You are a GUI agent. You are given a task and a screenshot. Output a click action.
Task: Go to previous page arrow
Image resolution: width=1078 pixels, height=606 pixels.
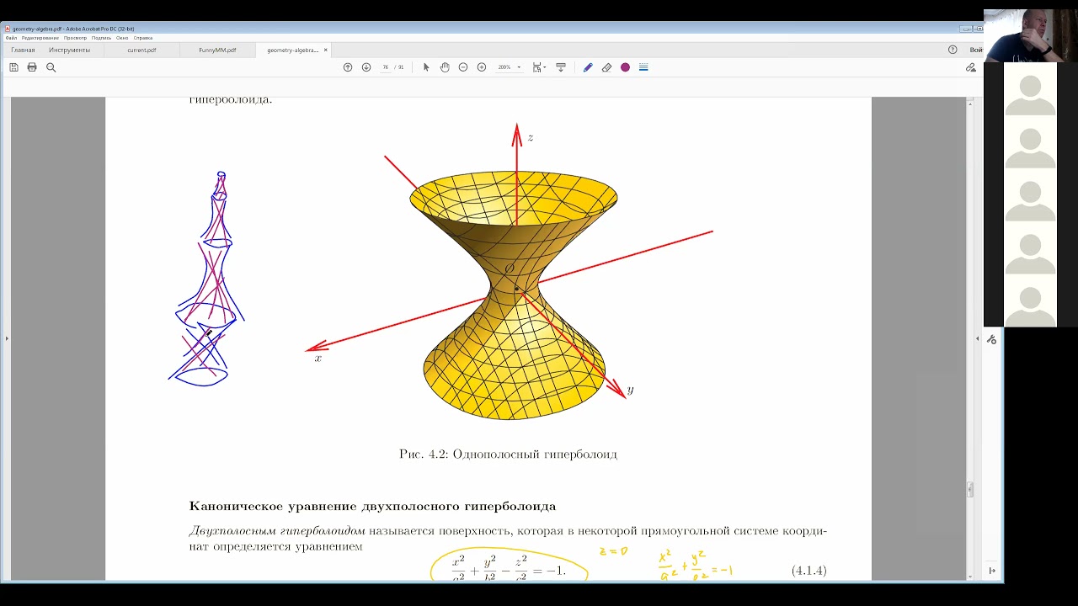tap(348, 67)
